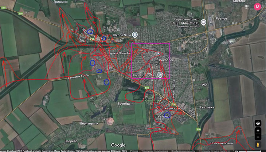
Task: Click the Гришино village label
Action: click(60, 2)
